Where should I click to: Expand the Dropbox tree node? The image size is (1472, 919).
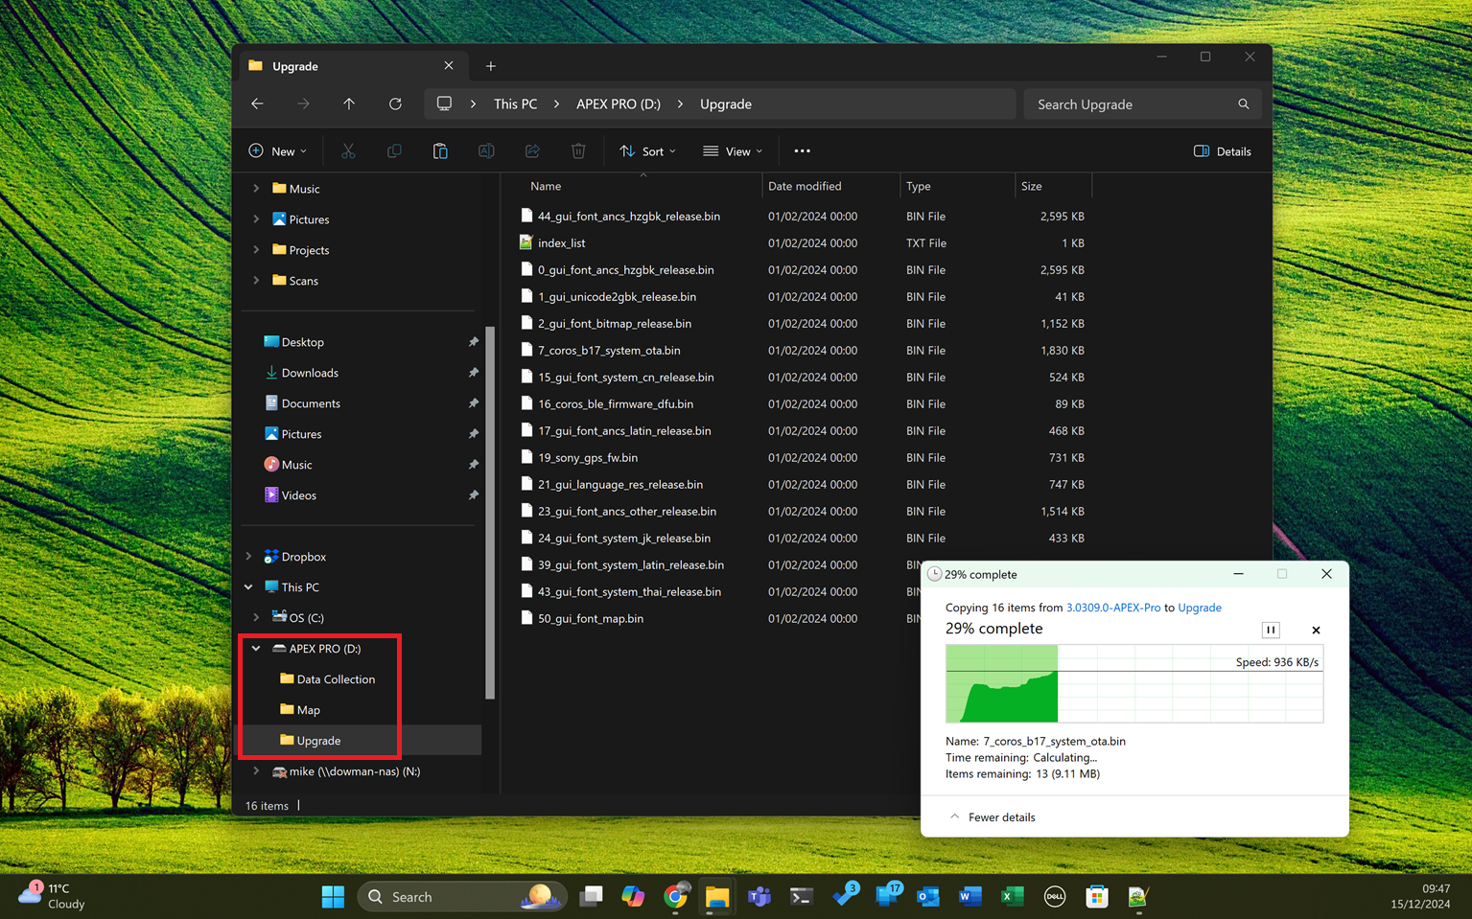click(248, 557)
